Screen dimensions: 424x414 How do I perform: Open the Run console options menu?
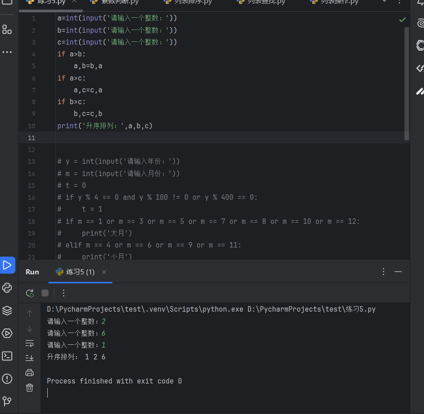click(63, 293)
